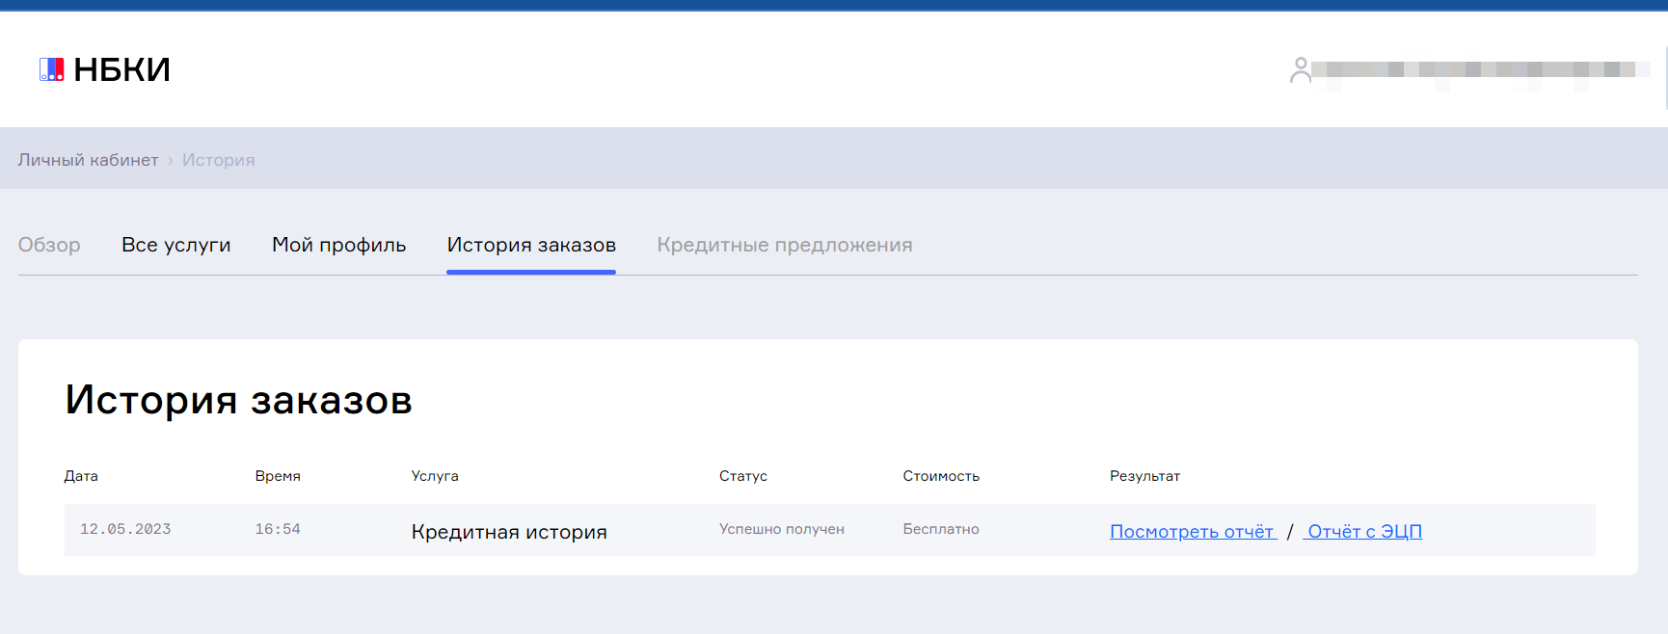Viewport: 1668px width, 634px height.
Task: Open the user account profile icon
Action: (x=1301, y=69)
